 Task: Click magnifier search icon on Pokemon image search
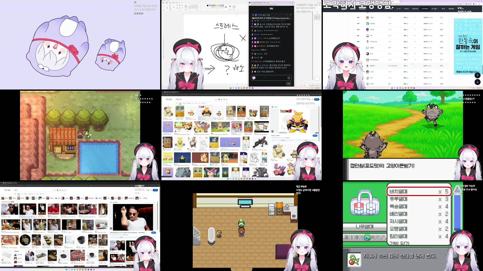[226, 99]
